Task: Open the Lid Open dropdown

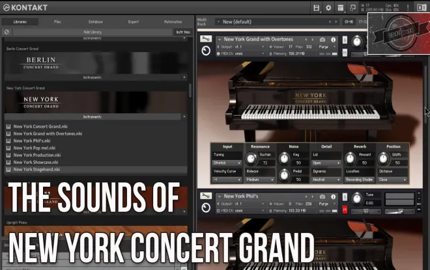Action: click(326, 163)
